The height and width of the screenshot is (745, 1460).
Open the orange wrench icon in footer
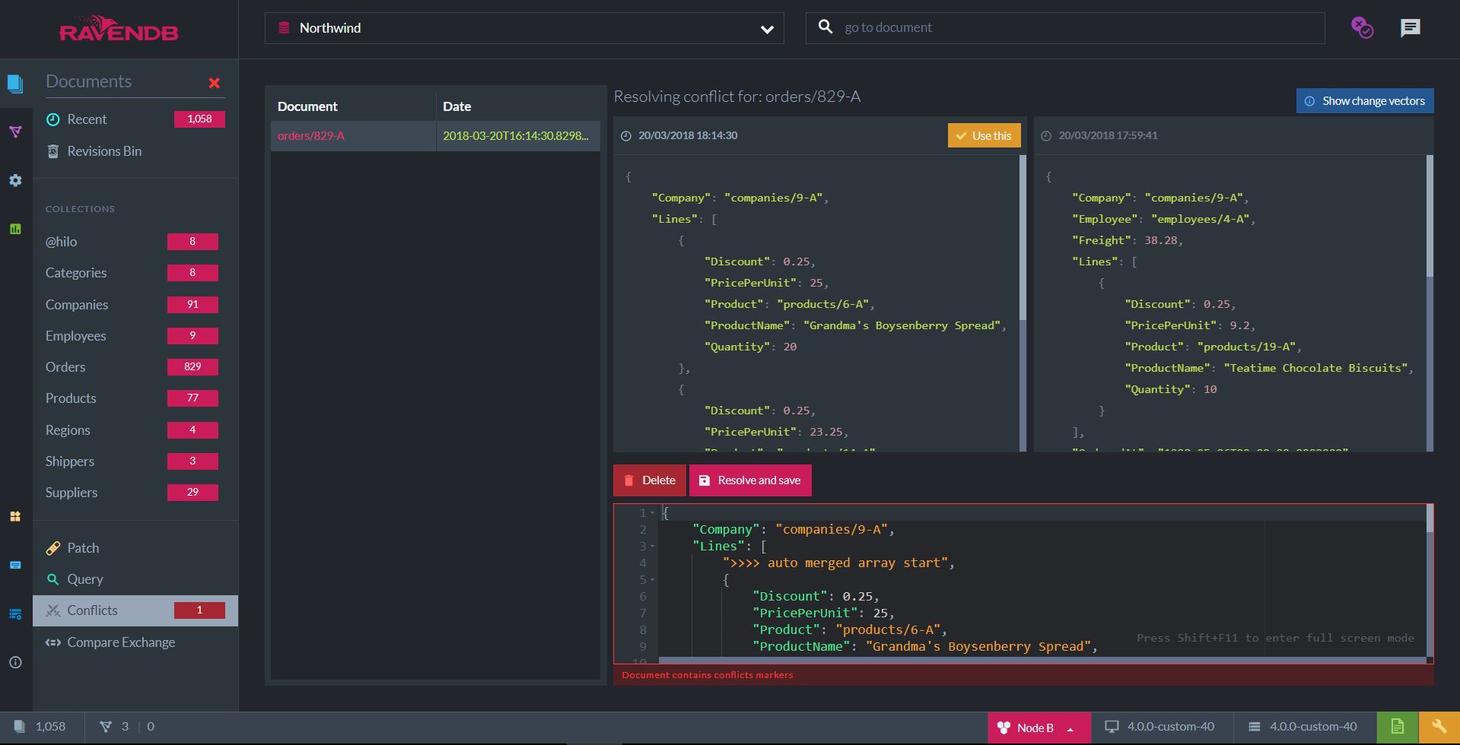coord(1439,727)
